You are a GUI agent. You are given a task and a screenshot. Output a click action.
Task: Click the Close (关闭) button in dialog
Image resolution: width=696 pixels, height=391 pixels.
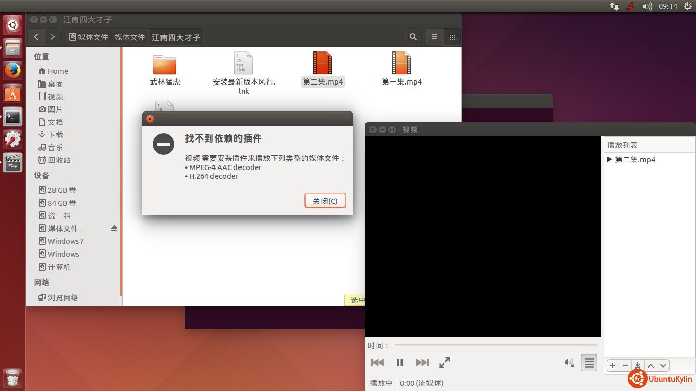(x=325, y=201)
